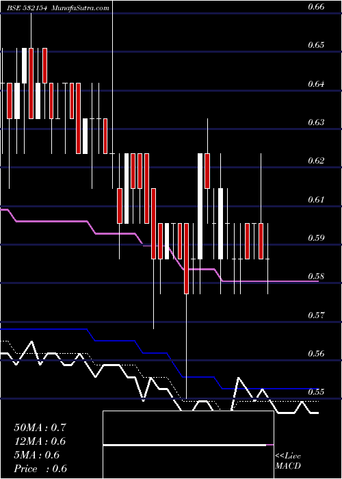Click the 5MA : 0.6 value
This screenshot has height=479, width=342.
coord(37,455)
